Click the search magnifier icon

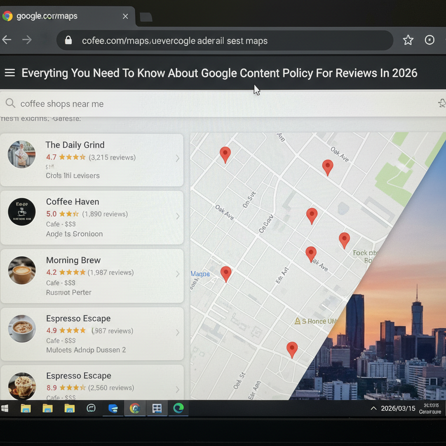point(10,103)
